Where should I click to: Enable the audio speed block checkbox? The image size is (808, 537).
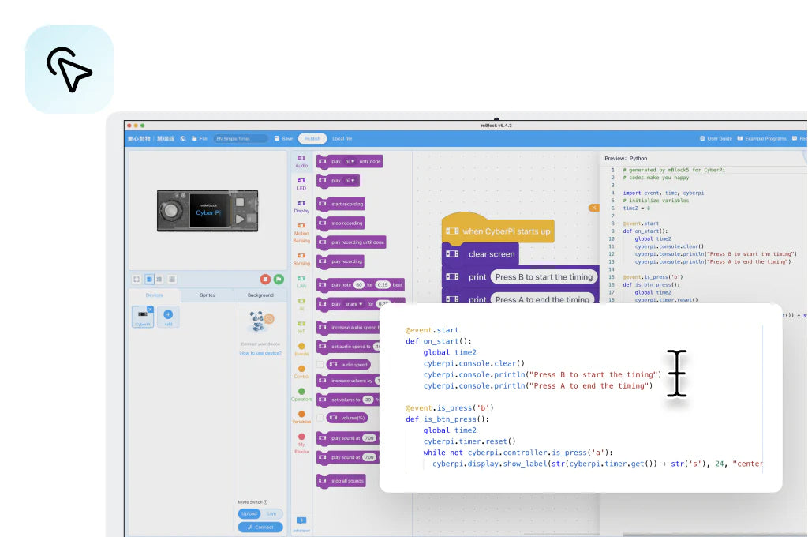320,365
